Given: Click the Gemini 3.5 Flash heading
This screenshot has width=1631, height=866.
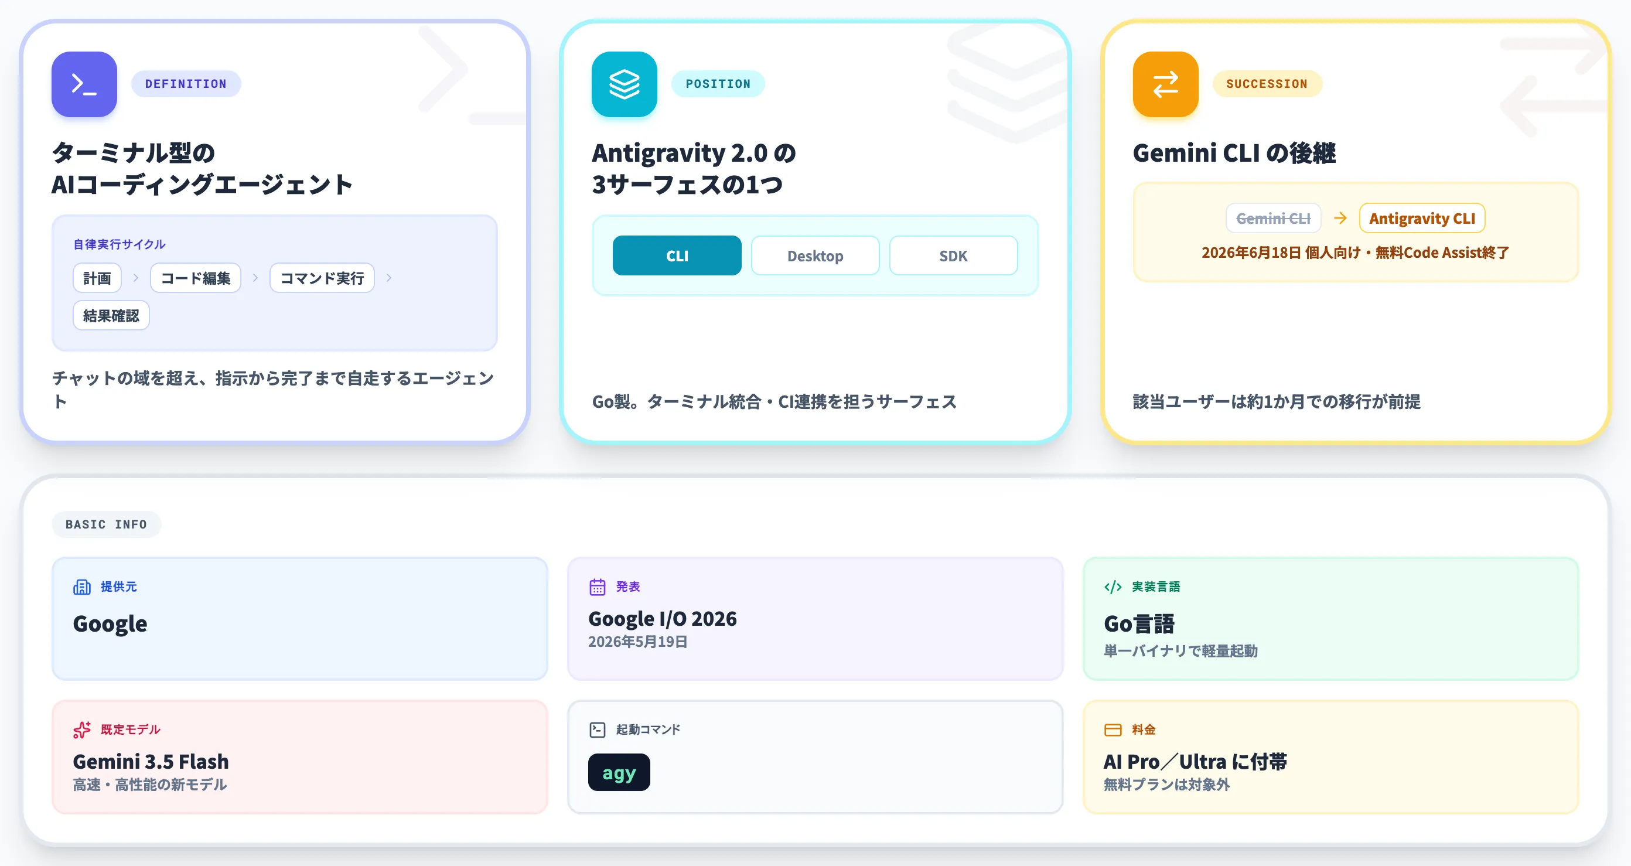Looking at the screenshot, I should pyautogui.click(x=151, y=761).
